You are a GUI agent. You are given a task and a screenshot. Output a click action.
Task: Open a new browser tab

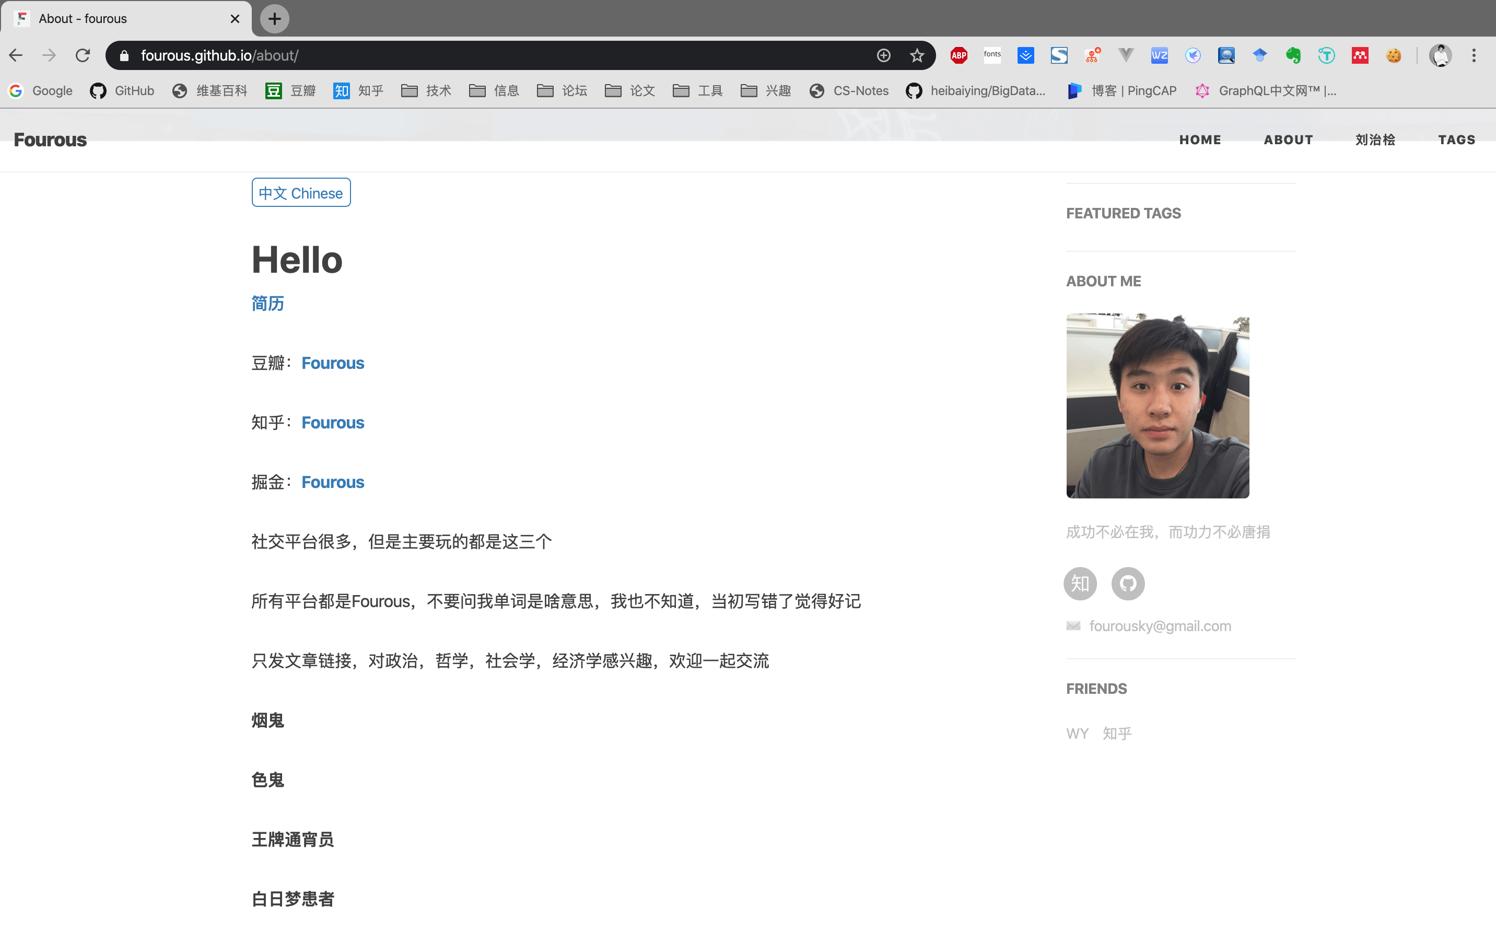pos(275,18)
